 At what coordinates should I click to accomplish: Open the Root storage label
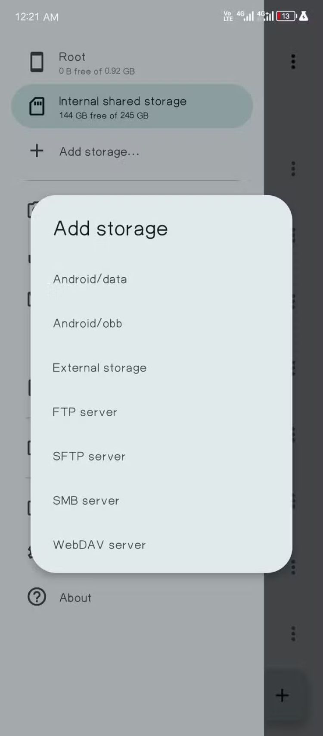coord(72,57)
